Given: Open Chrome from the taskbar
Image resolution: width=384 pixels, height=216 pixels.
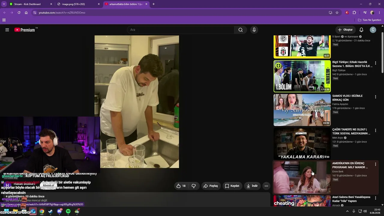Looking at the screenshot, I should point(42,211).
